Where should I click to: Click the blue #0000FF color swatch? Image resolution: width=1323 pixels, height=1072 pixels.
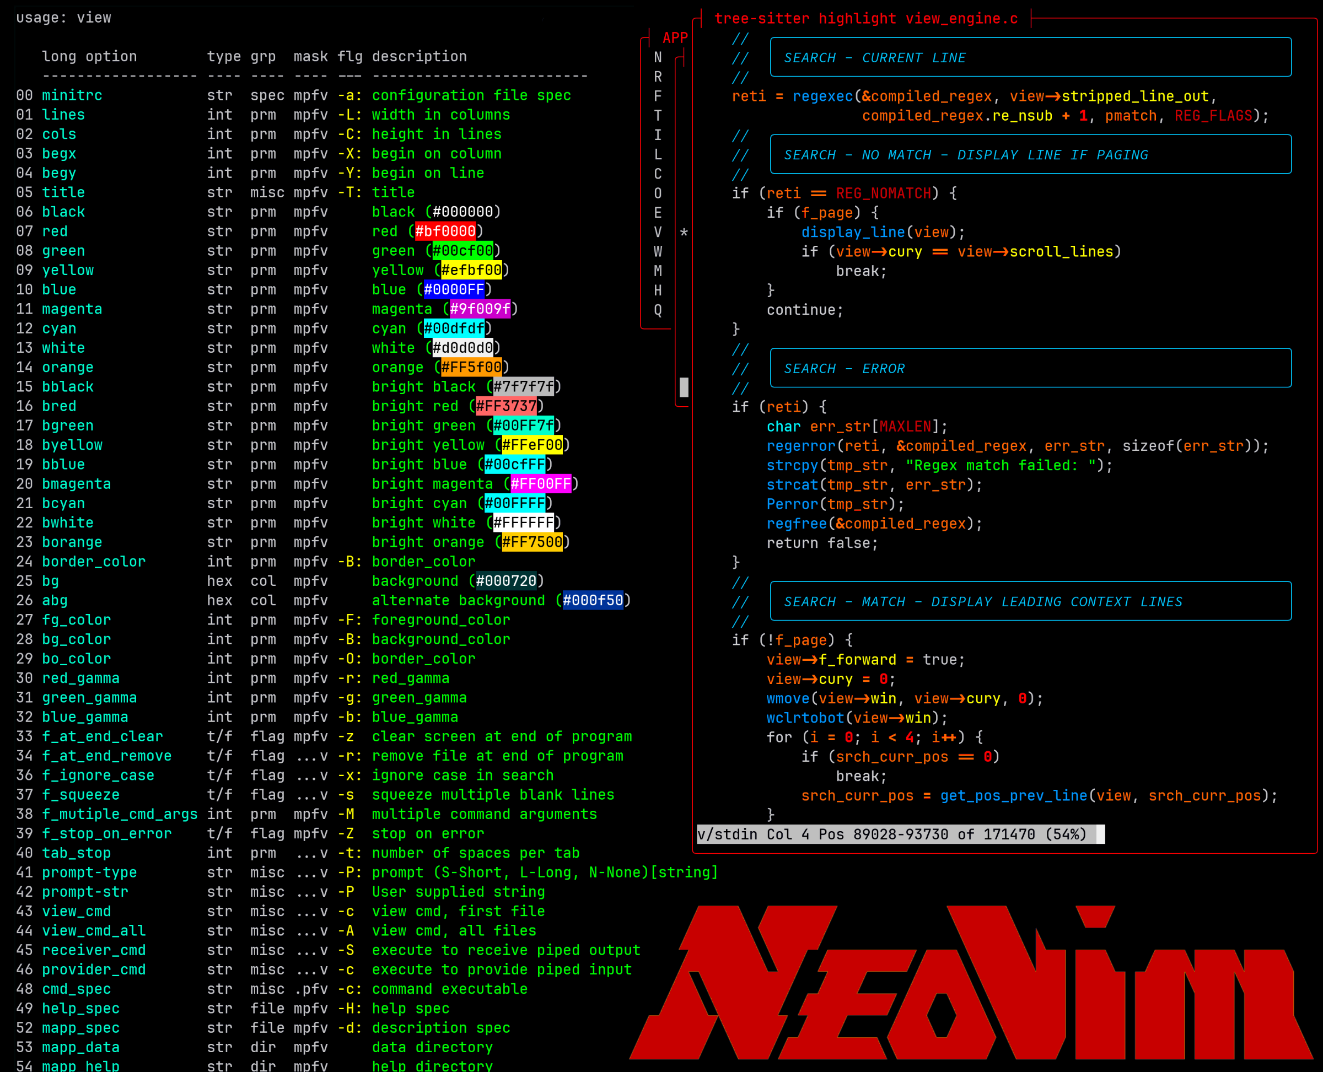454,289
